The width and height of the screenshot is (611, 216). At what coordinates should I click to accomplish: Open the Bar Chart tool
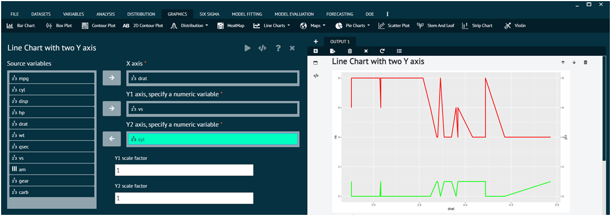pos(21,26)
